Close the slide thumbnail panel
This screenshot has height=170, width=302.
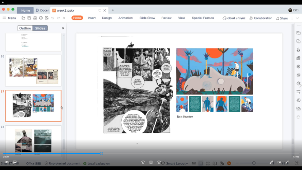(x=63, y=28)
